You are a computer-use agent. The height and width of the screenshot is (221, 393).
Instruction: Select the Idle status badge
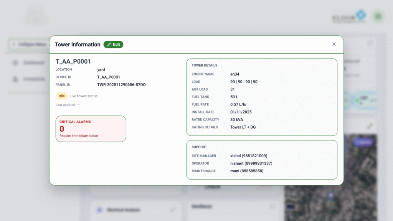click(x=61, y=96)
